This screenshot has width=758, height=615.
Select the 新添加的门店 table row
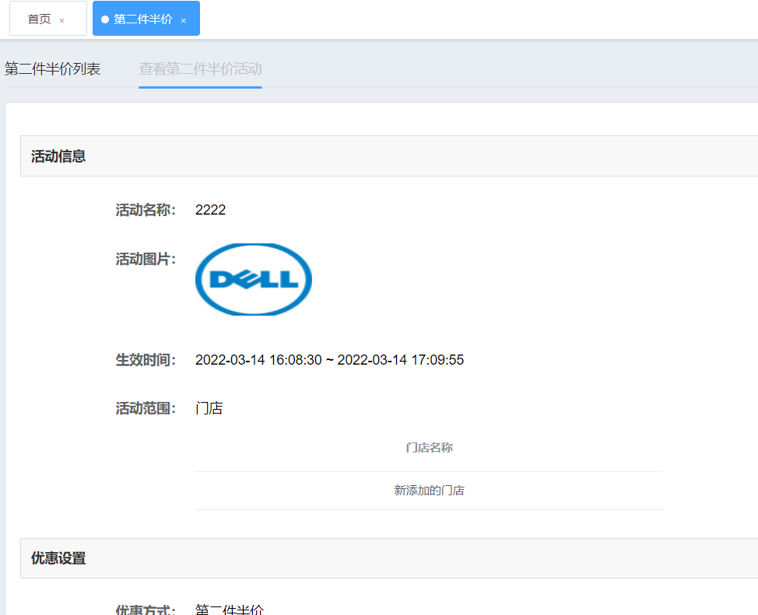pos(430,491)
